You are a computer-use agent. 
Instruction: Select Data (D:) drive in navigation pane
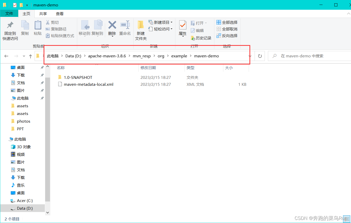(23, 208)
